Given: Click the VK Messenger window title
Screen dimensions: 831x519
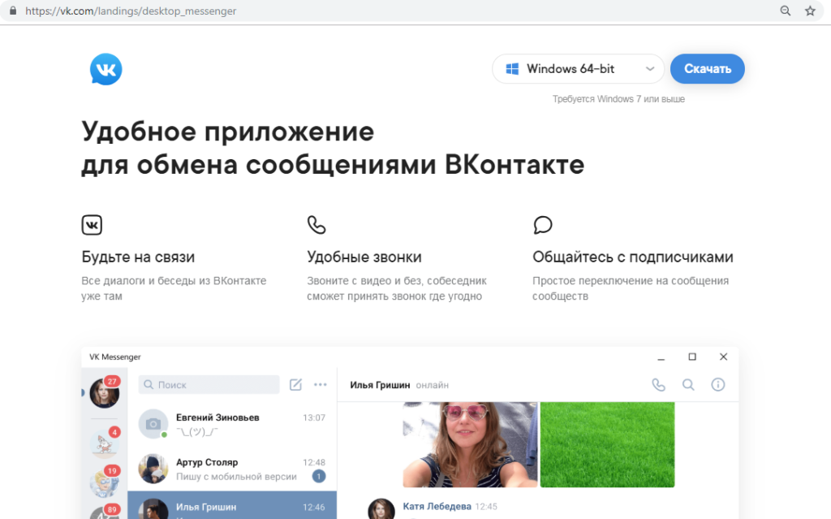Looking at the screenshot, I should (115, 357).
